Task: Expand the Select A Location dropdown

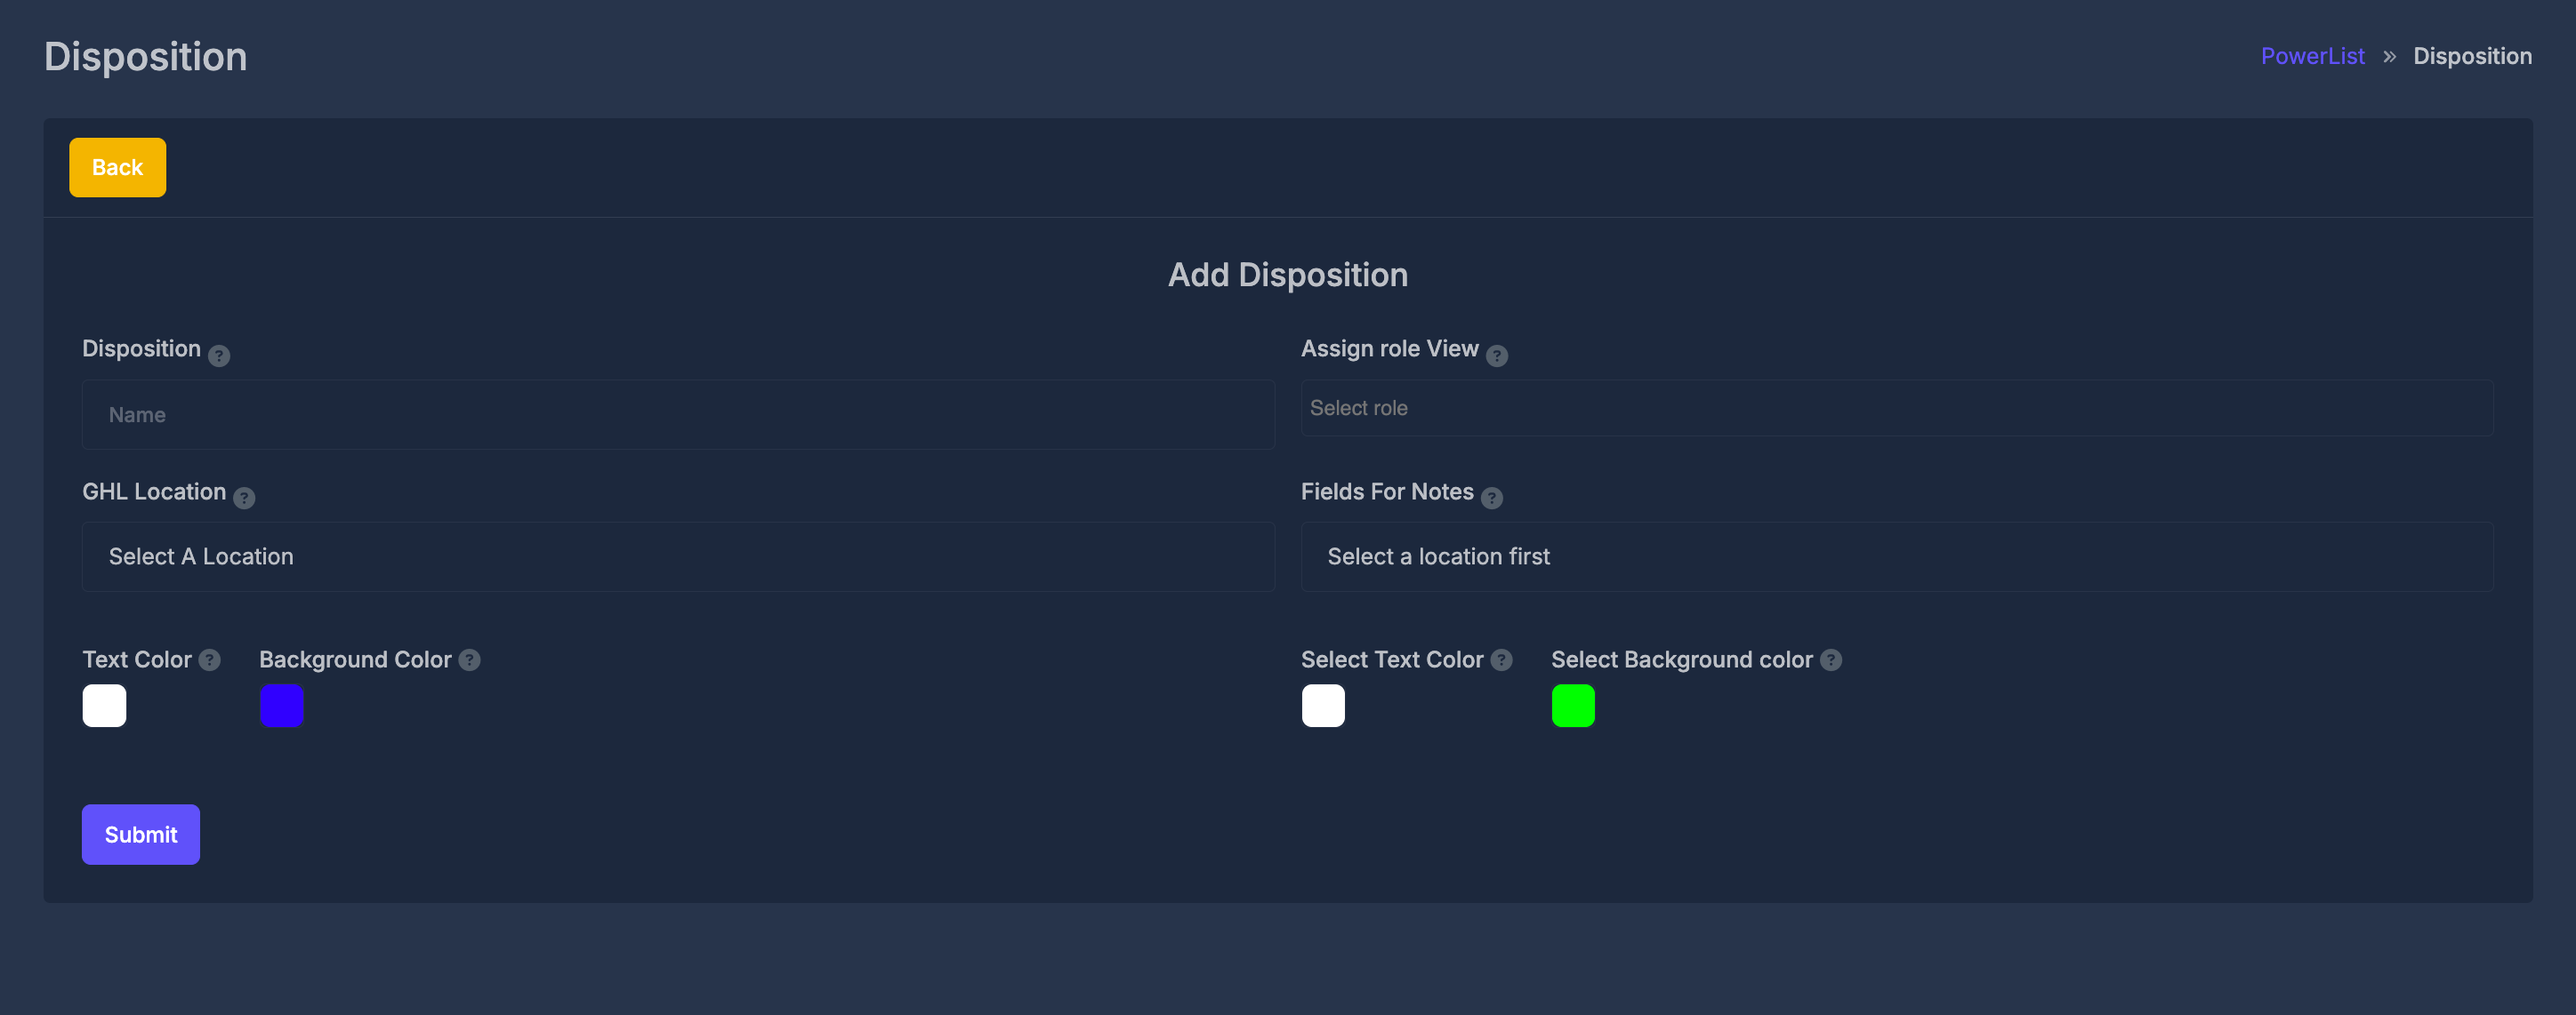Action: (x=678, y=556)
